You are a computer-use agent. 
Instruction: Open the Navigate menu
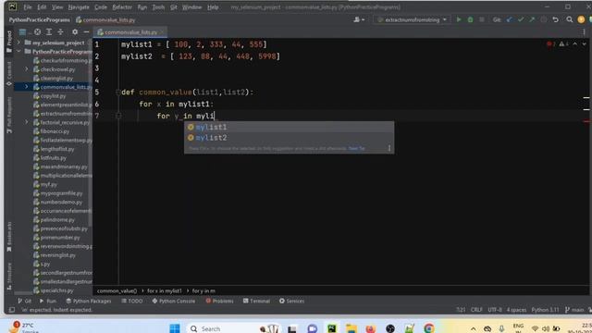tap(79, 7)
